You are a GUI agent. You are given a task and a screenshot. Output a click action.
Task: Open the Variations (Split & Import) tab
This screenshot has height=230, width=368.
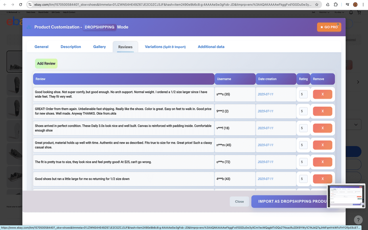[165, 47]
